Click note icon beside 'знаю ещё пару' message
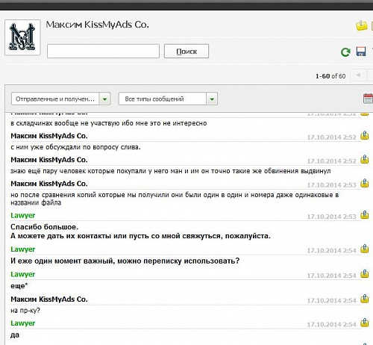Viewport: 373px width, 345px height. click(x=365, y=159)
